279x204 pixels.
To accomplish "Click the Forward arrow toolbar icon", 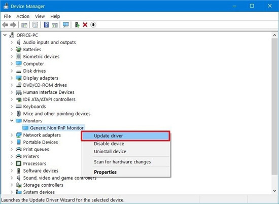I will tap(13, 25).
